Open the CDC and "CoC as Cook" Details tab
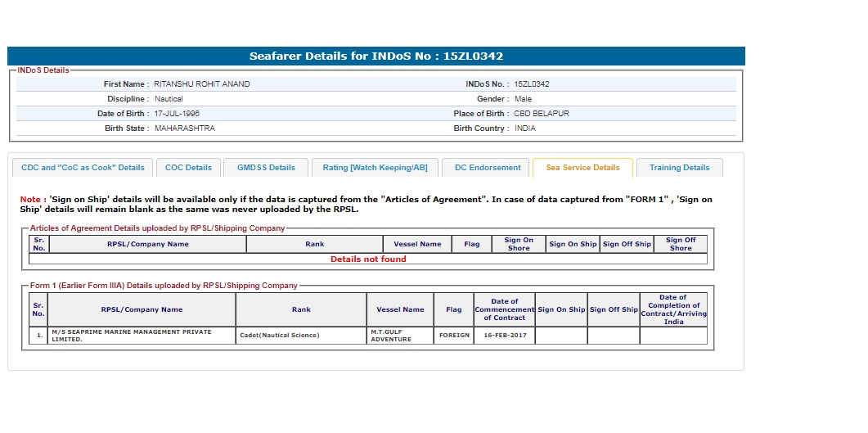868x433 pixels. (83, 168)
